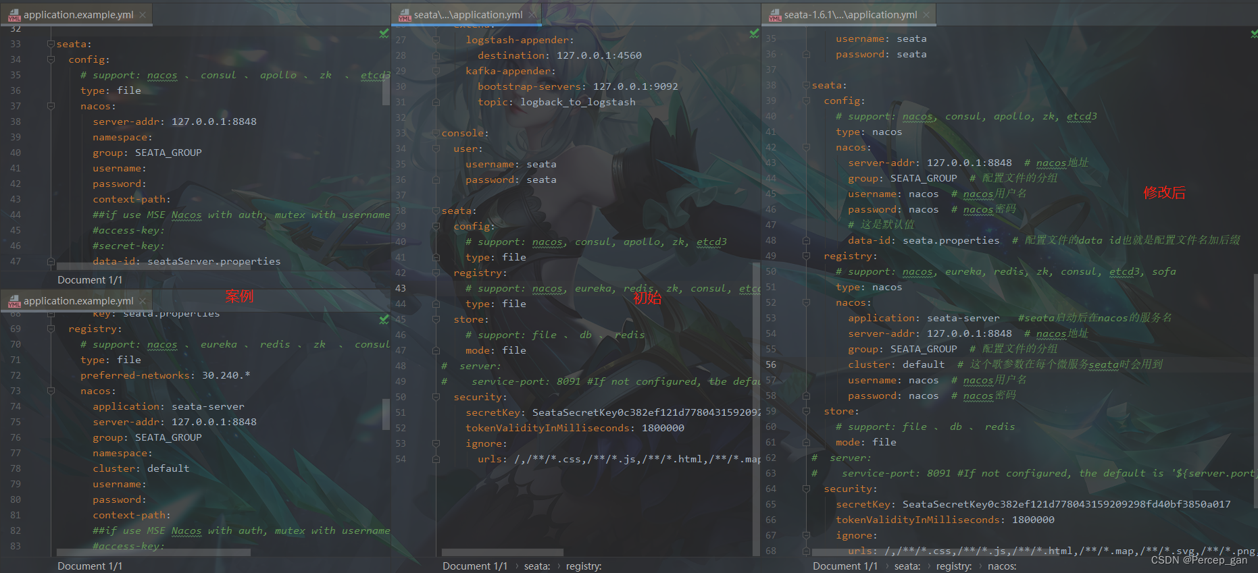Screen dimensions: 1258x573
Task: Open inspection checkmark in editor showing line 33 seata
Action: (384, 33)
